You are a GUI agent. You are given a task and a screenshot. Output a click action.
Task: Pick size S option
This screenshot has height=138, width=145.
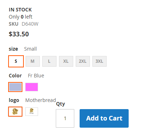[16, 61]
